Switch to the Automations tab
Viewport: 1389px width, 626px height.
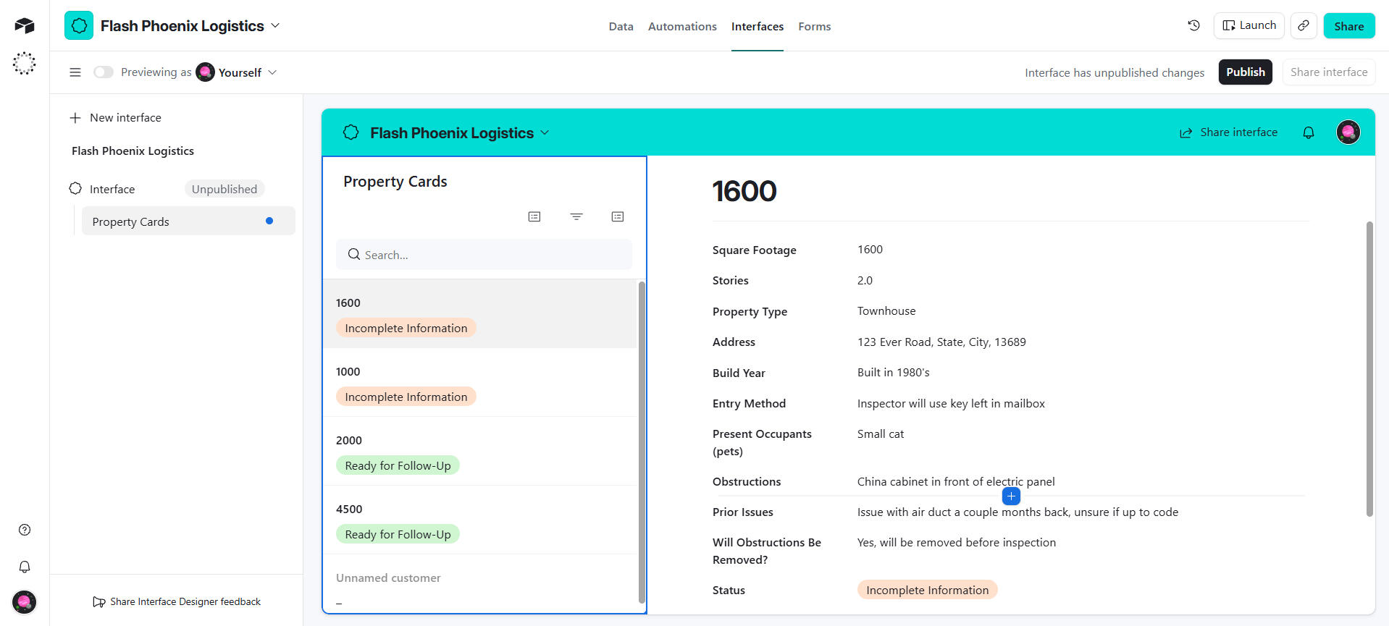pyautogui.click(x=682, y=27)
